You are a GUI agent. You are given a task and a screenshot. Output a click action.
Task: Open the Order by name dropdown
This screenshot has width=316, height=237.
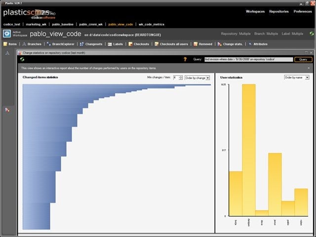pos(296,78)
